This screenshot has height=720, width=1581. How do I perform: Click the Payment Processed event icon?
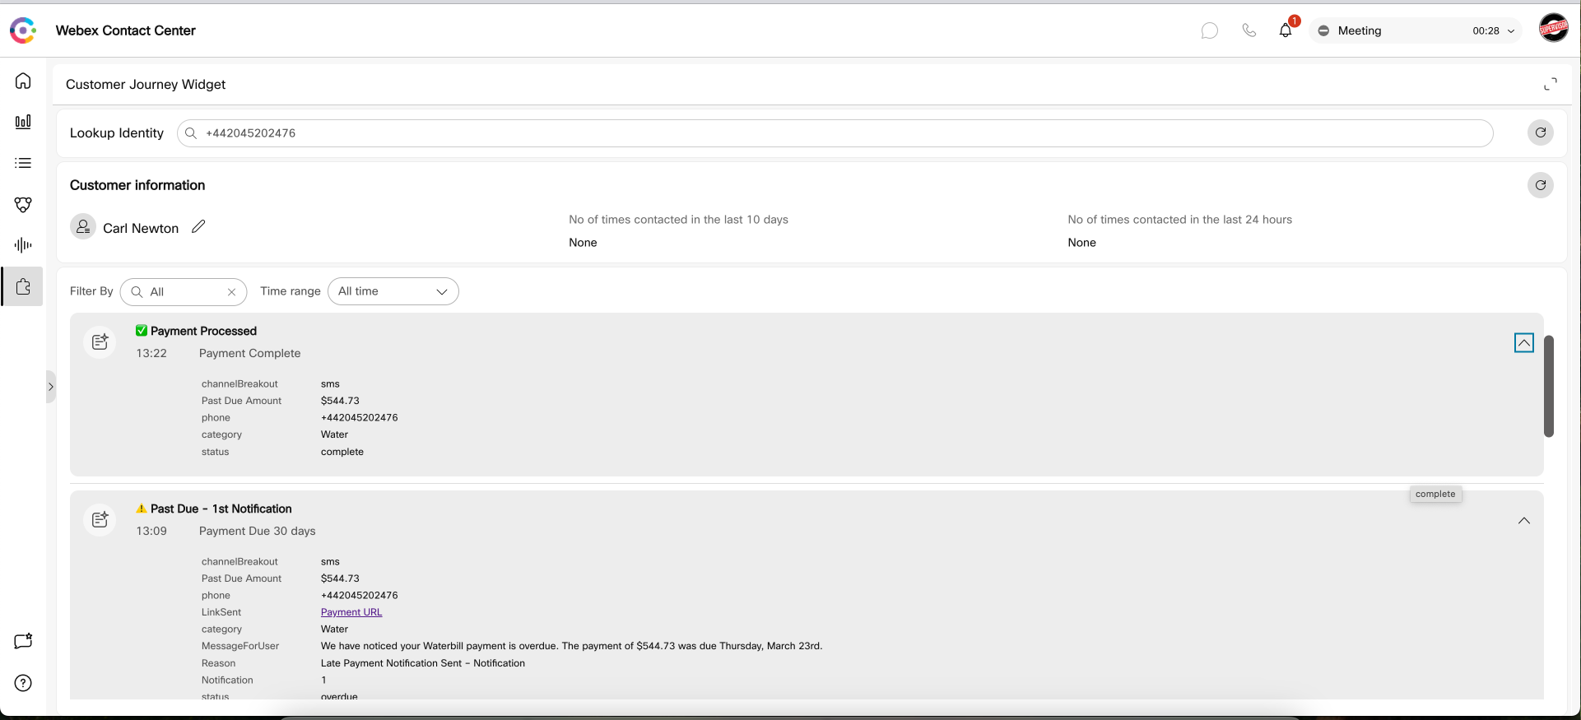pos(100,341)
